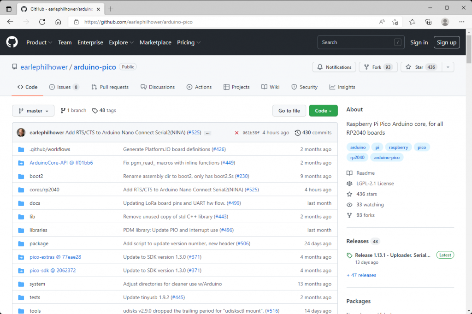
Task: Open the 430 commits history
Action: click(313, 132)
